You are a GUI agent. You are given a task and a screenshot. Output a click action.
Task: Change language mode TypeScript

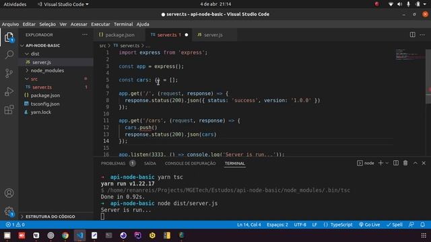338,225
